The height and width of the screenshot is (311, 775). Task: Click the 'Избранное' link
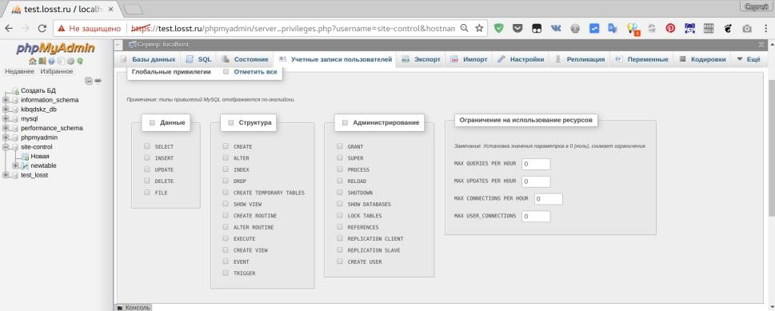click(56, 72)
